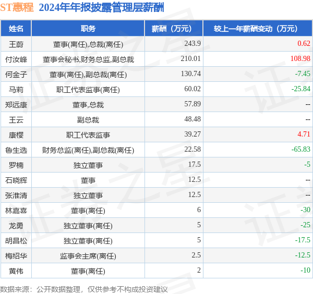Click the salary value 17.5 for 罗楠

tap(195, 164)
